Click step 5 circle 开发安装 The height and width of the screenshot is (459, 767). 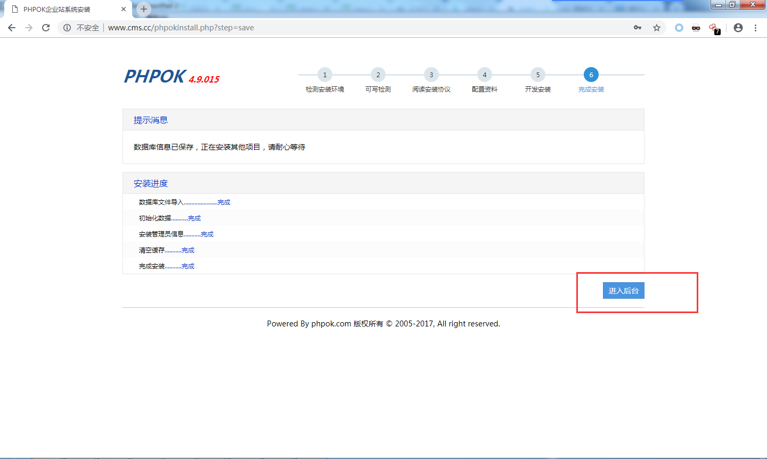(538, 75)
